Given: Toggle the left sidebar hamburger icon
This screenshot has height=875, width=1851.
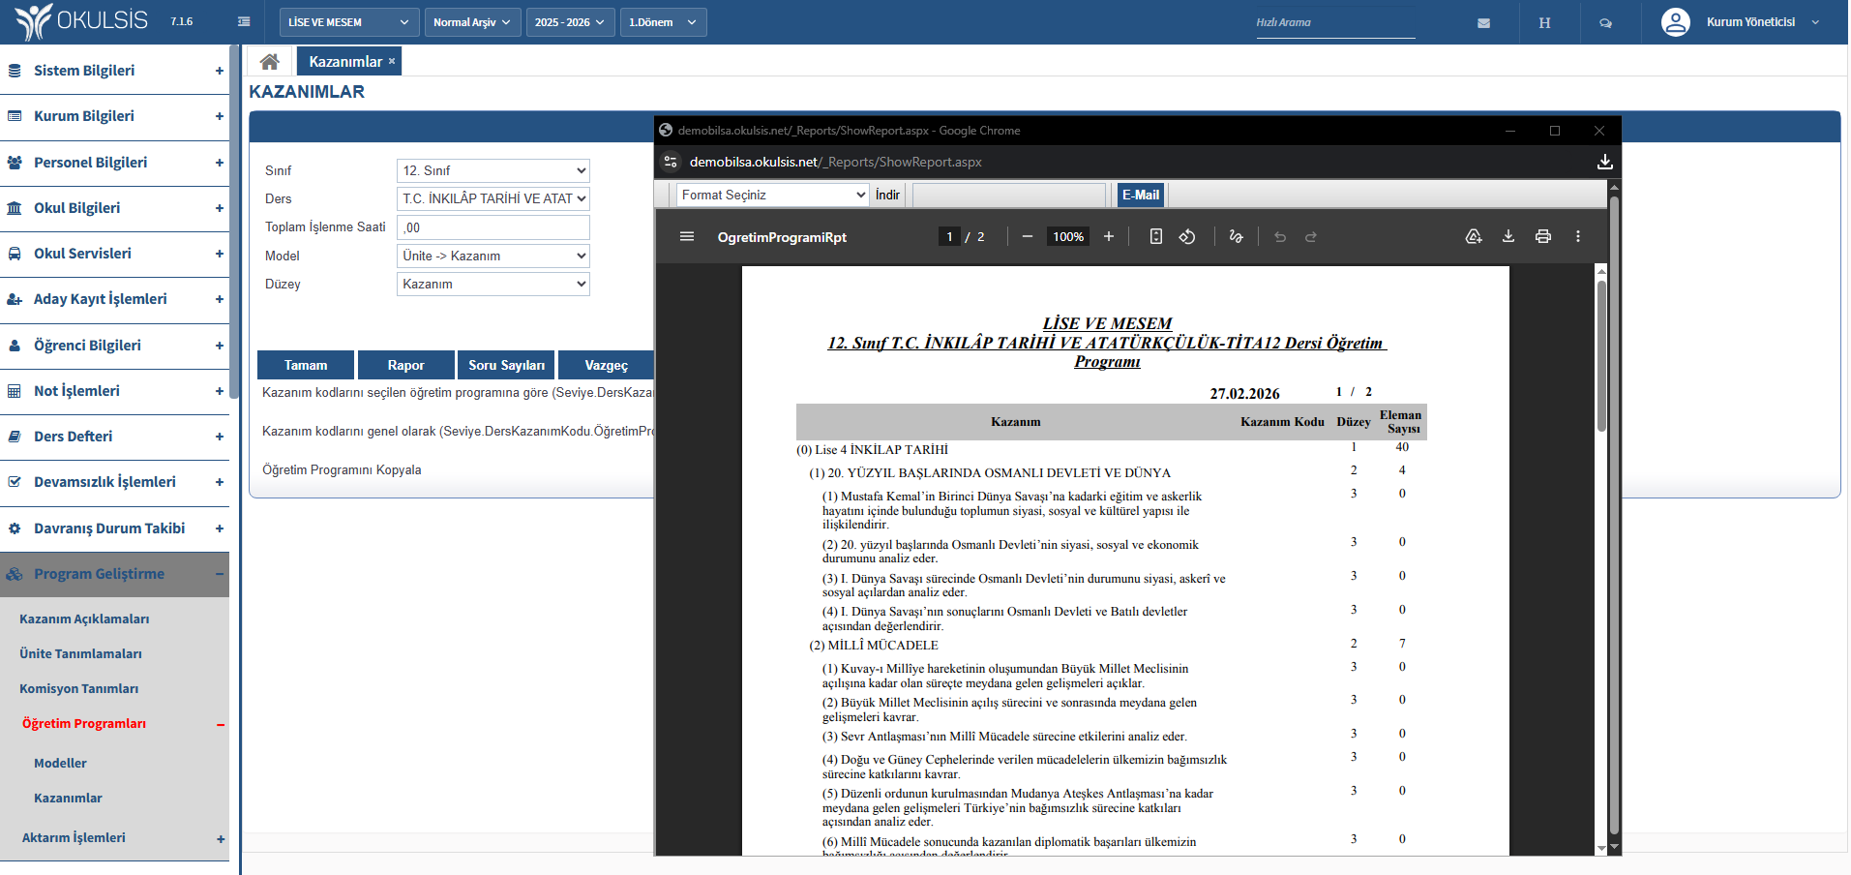Looking at the screenshot, I should click(x=244, y=22).
